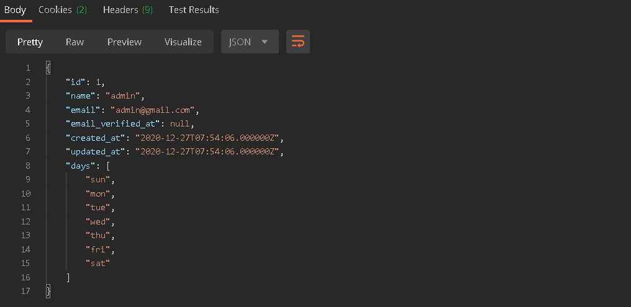Click the "sat" array entry
The height and width of the screenshot is (307, 631).
pyautogui.click(x=98, y=263)
